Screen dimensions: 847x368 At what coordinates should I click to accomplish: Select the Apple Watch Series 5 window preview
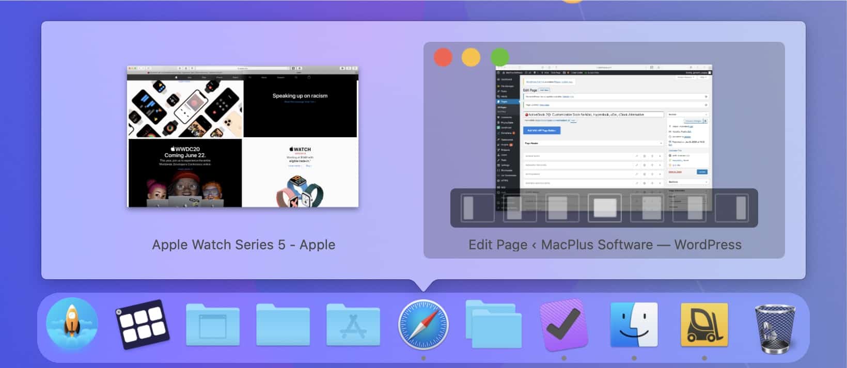tap(243, 136)
